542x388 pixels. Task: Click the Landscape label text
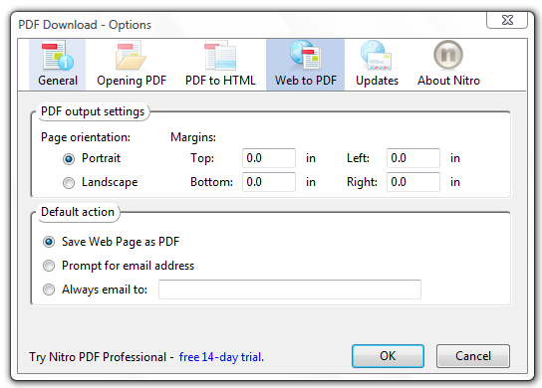click(110, 182)
